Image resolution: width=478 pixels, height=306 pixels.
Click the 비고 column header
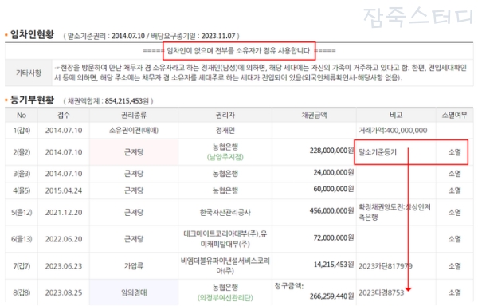[x=396, y=116]
